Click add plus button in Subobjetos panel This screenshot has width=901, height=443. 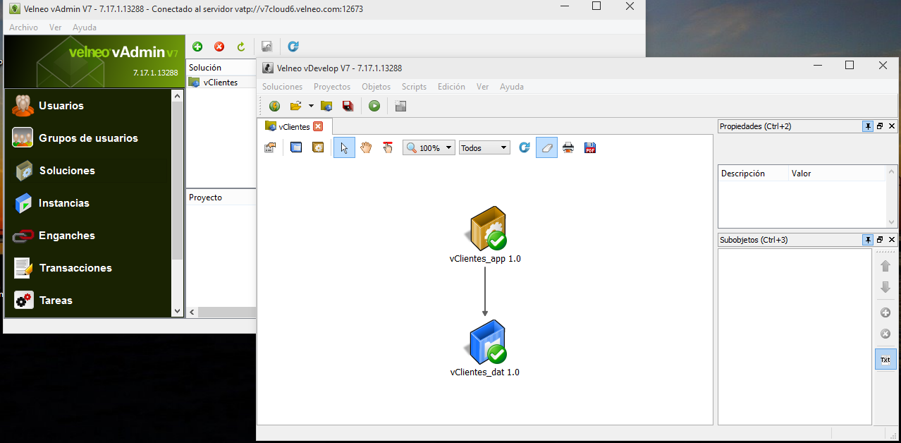coord(885,312)
